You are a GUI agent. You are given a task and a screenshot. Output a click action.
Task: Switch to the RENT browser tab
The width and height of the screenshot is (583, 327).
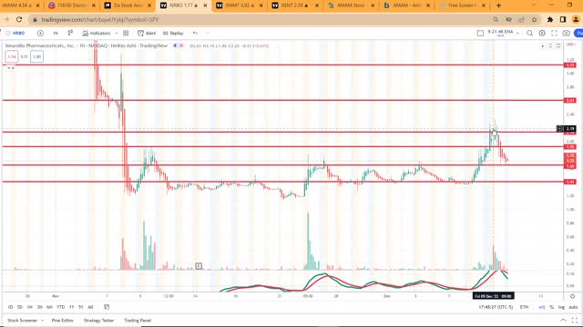(x=295, y=5)
